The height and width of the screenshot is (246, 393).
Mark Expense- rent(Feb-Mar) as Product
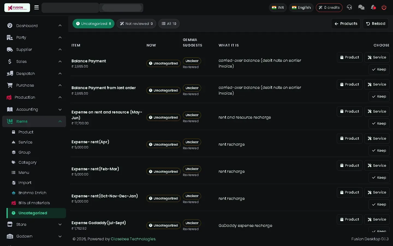pos(350,166)
